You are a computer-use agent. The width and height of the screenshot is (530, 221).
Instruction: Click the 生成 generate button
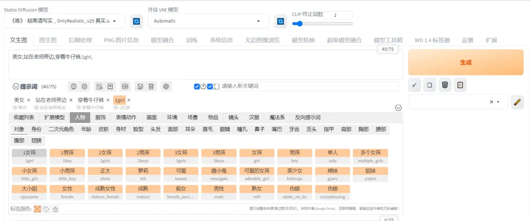click(465, 62)
